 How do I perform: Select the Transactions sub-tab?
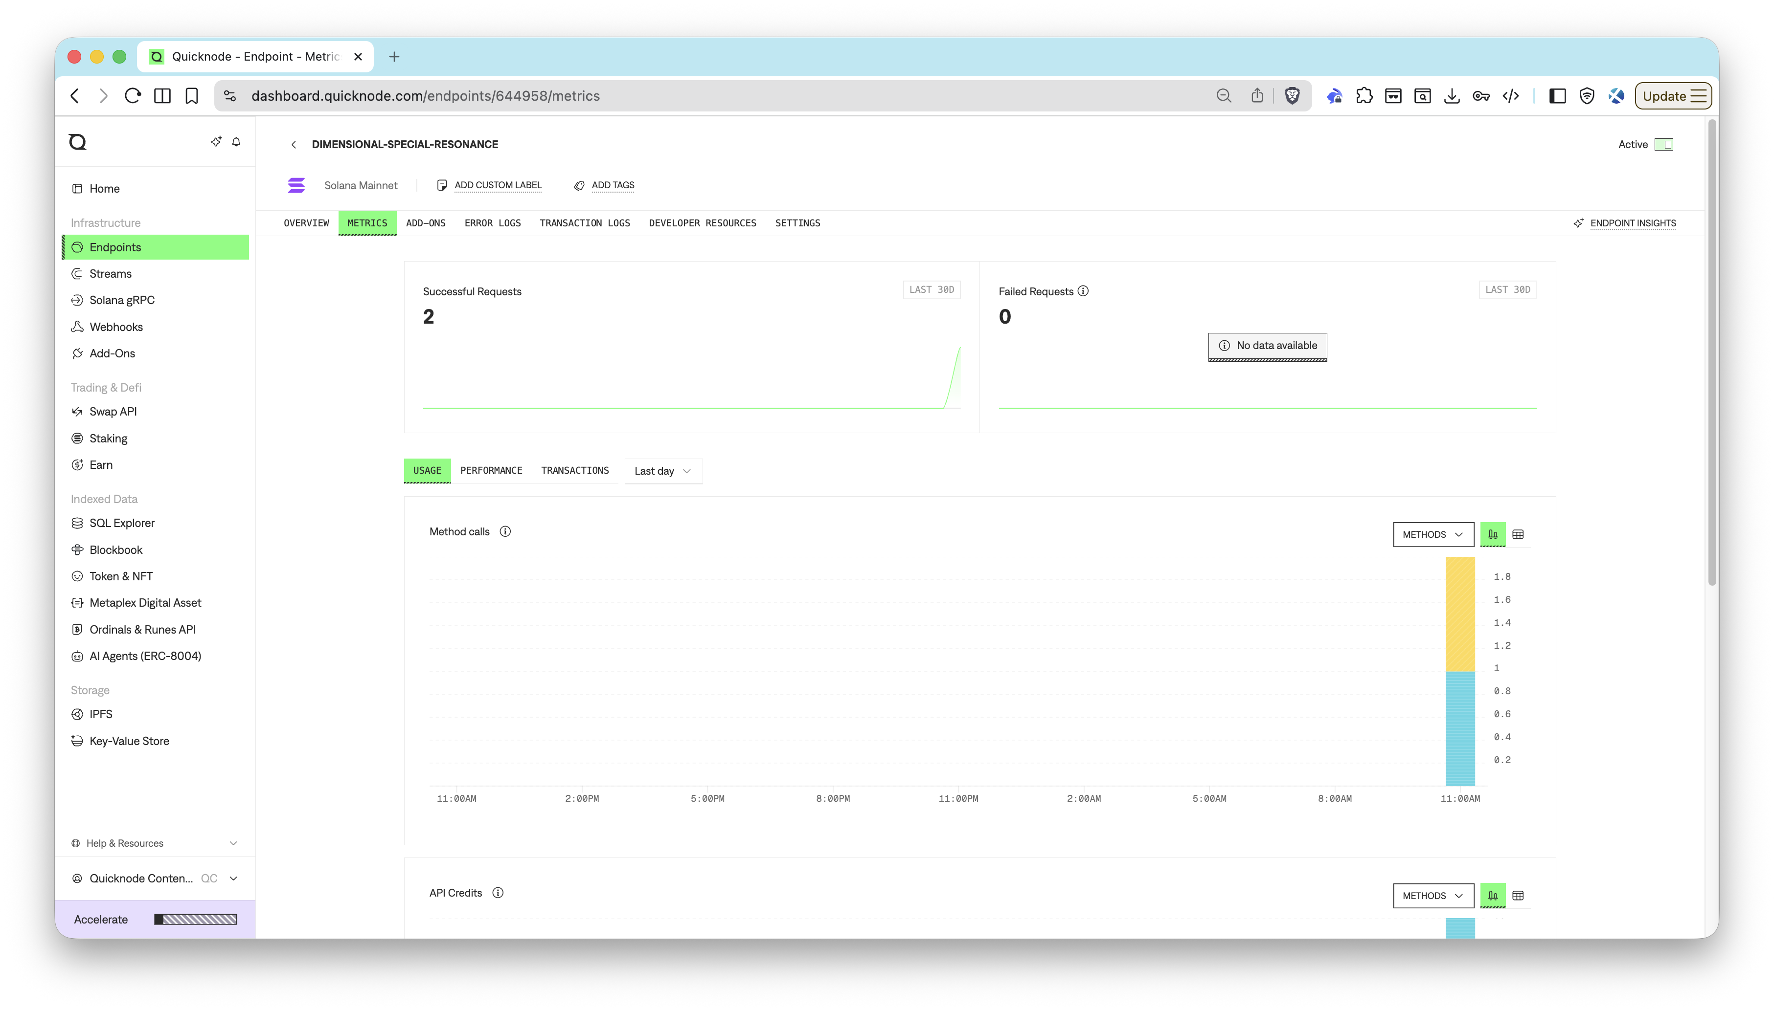coord(575,471)
